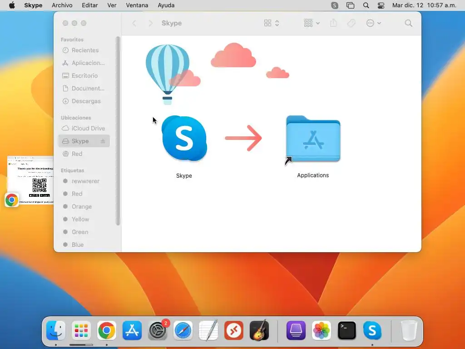The height and width of the screenshot is (349, 465).
Task: Click the Skype window title text
Action: [172, 23]
